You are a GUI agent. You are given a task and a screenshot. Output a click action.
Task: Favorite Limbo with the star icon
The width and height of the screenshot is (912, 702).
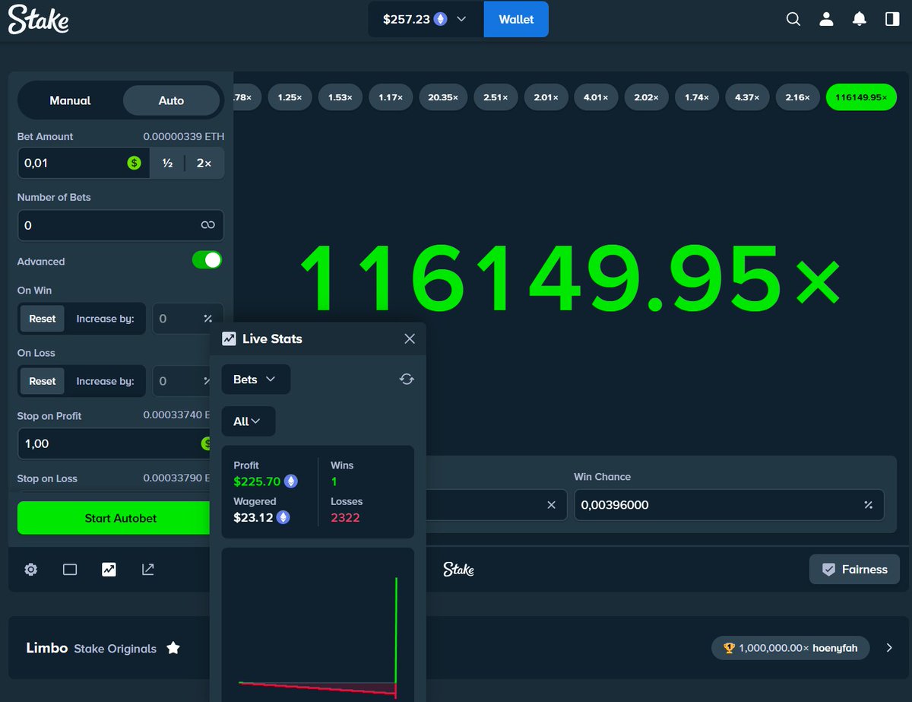[x=173, y=648]
